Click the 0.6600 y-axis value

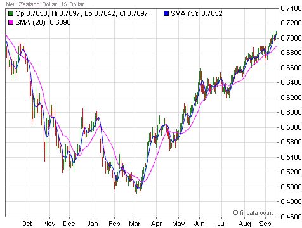(291, 68)
